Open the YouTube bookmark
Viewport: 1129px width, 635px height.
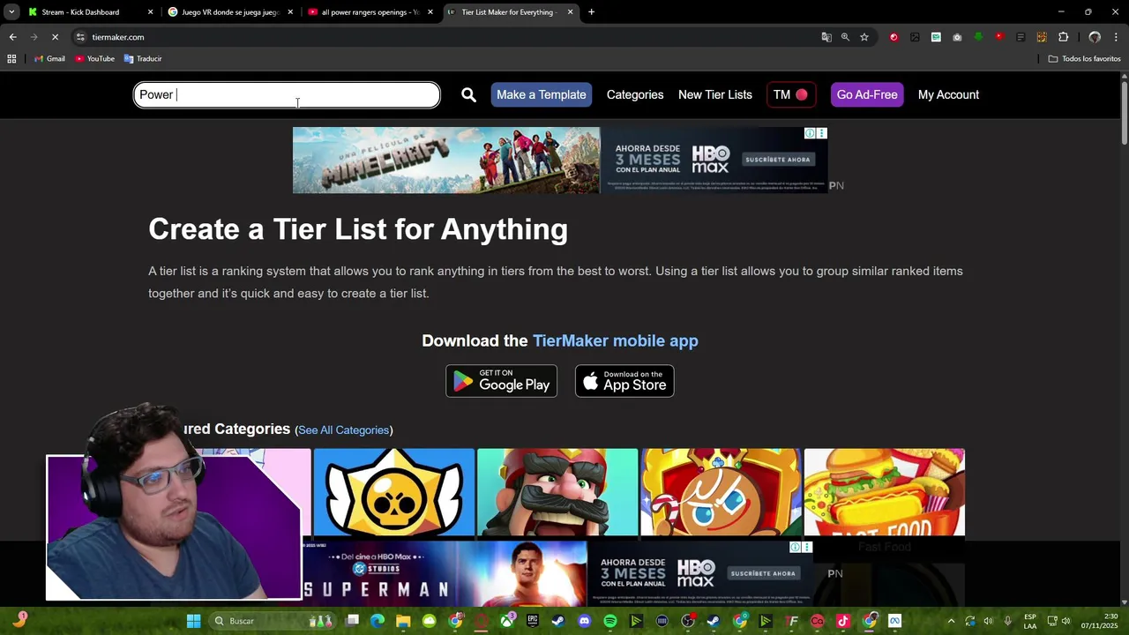94,58
